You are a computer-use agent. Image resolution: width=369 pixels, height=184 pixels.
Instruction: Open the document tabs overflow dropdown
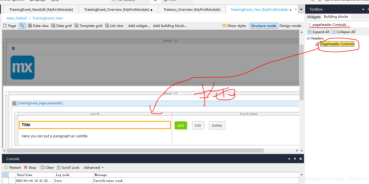point(301,9)
